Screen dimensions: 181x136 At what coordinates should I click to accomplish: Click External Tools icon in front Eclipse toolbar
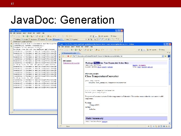(x=80, y=50)
